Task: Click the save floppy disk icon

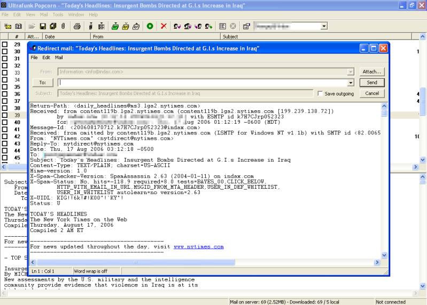Action: pyautogui.click(x=43, y=26)
